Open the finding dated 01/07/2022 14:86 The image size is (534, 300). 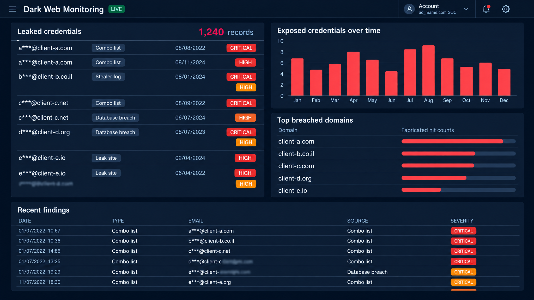coord(268,251)
